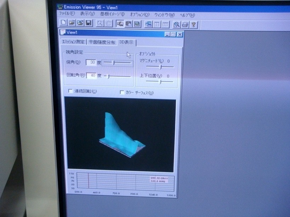Viewport: 290px width, 217px height.
Task: Click the cascade windows icon
Action: pyautogui.click(x=148, y=24)
